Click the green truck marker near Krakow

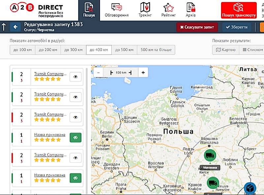(x=213, y=183)
